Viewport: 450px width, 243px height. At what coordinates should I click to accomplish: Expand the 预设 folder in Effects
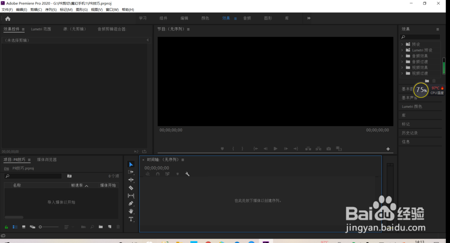402,44
